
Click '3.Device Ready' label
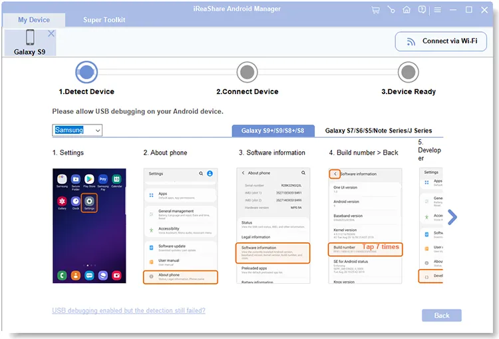click(409, 92)
